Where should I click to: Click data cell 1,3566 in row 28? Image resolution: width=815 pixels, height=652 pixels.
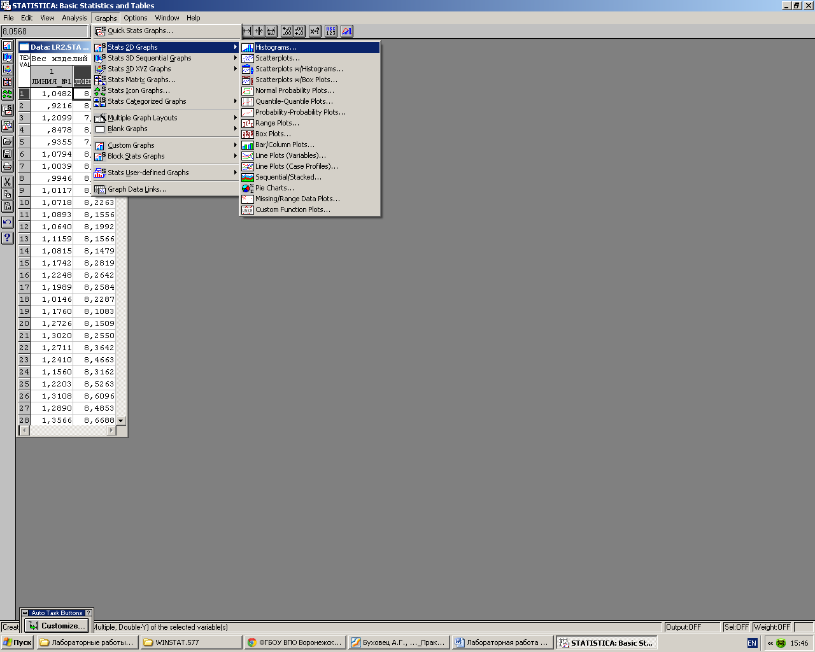52,420
